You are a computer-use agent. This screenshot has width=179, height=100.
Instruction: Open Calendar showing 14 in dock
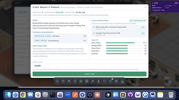click(x=38, y=95)
